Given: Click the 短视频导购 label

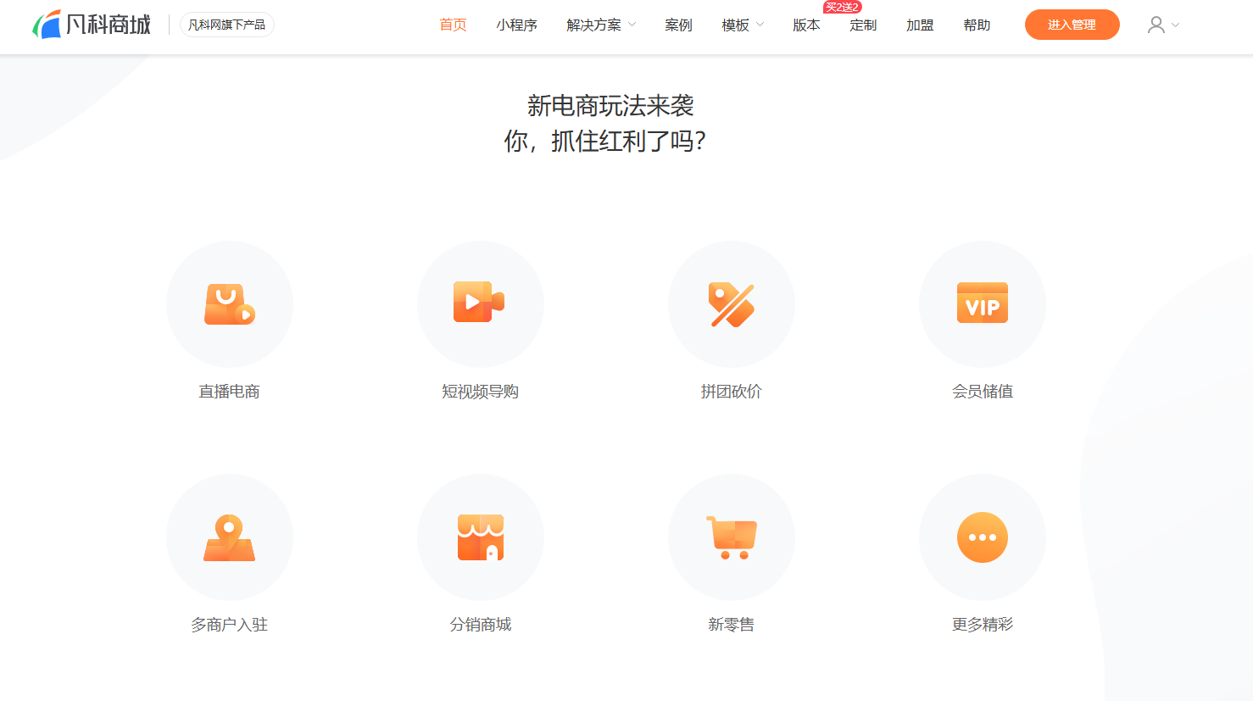Looking at the screenshot, I should coord(481,391).
